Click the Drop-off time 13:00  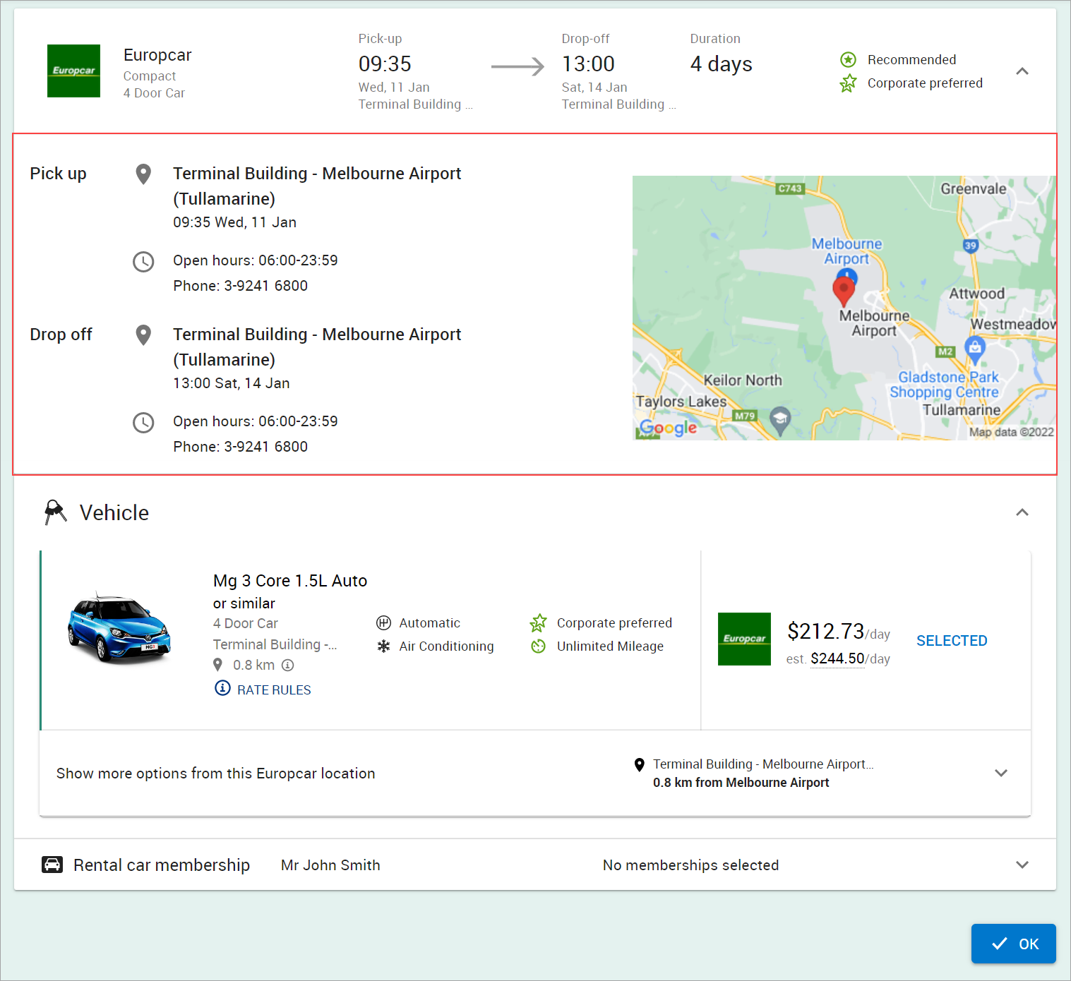[588, 64]
